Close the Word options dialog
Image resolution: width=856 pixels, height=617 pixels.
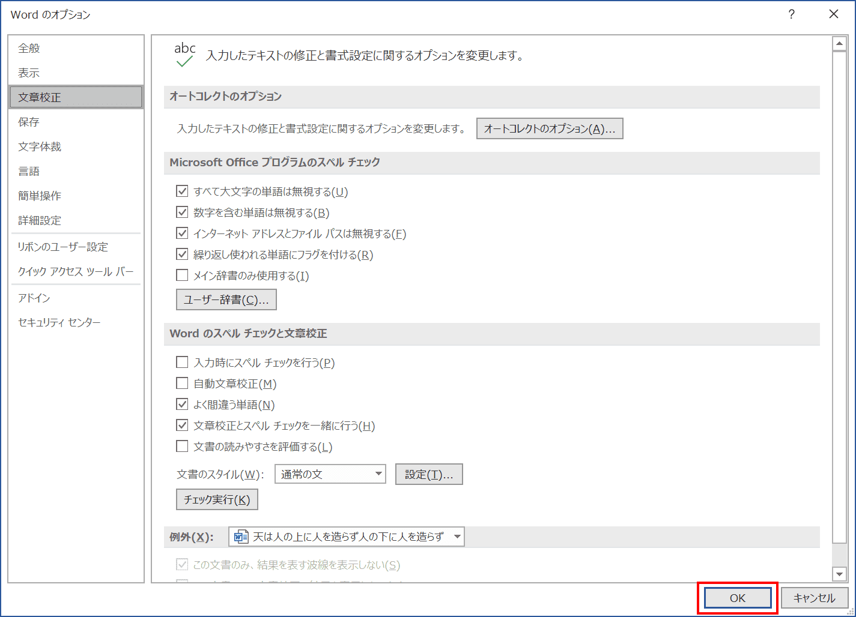pyautogui.click(x=833, y=14)
